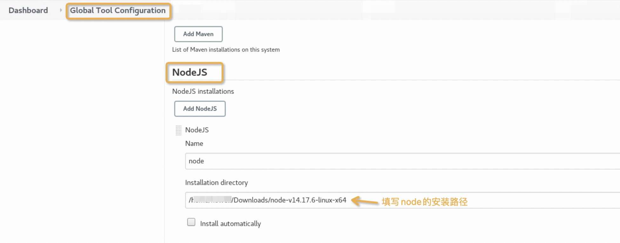Viewport: 620px width, 243px height.
Task: Click the divider line under NodeJS heading
Action: pos(413,80)
